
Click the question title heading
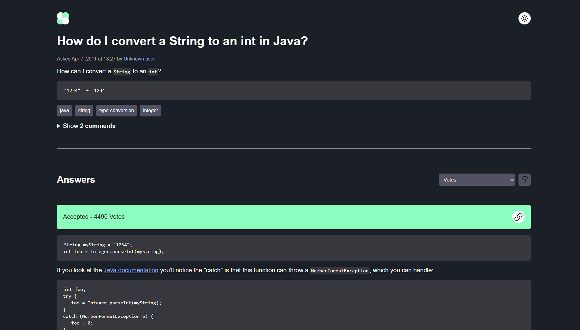click(x=182, y=41)
